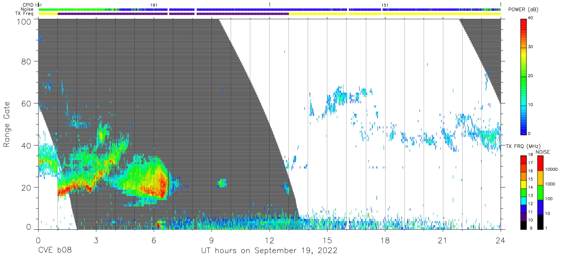Click the CPID value 191
The height and width of the screenshot is (260, 563).
[x=154, y=5]
